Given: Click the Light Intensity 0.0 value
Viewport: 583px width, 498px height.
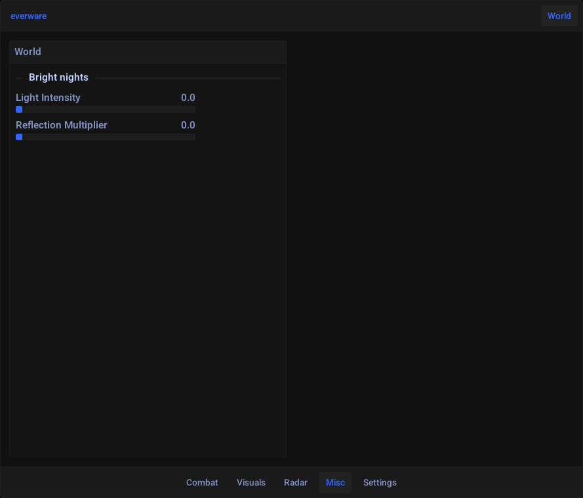Looking at the screenshot, I should (x=188, y=98).
